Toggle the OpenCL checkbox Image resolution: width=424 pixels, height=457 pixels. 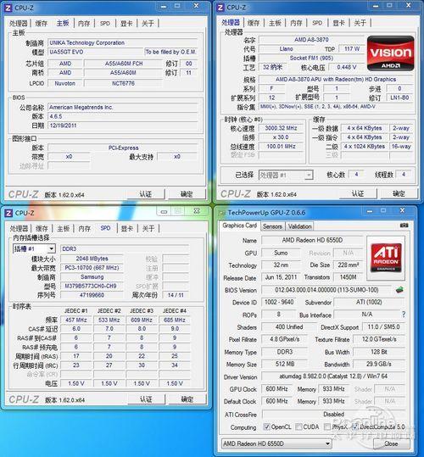266,427
